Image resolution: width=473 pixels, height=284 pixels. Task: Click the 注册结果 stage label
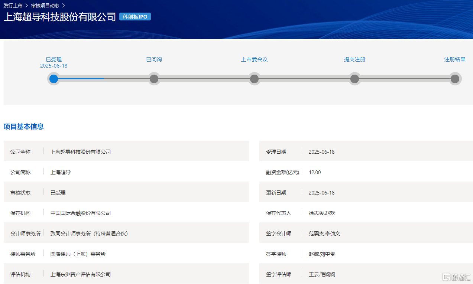455,59
